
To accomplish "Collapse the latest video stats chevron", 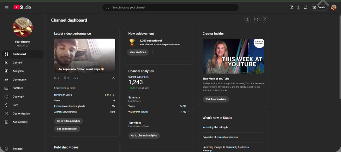I will tap(113, 78).
